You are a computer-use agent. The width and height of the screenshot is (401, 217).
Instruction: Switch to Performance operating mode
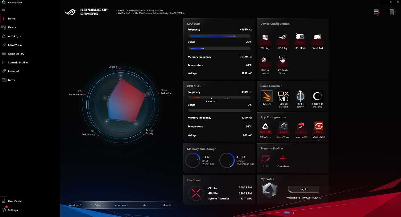[121, 205]
